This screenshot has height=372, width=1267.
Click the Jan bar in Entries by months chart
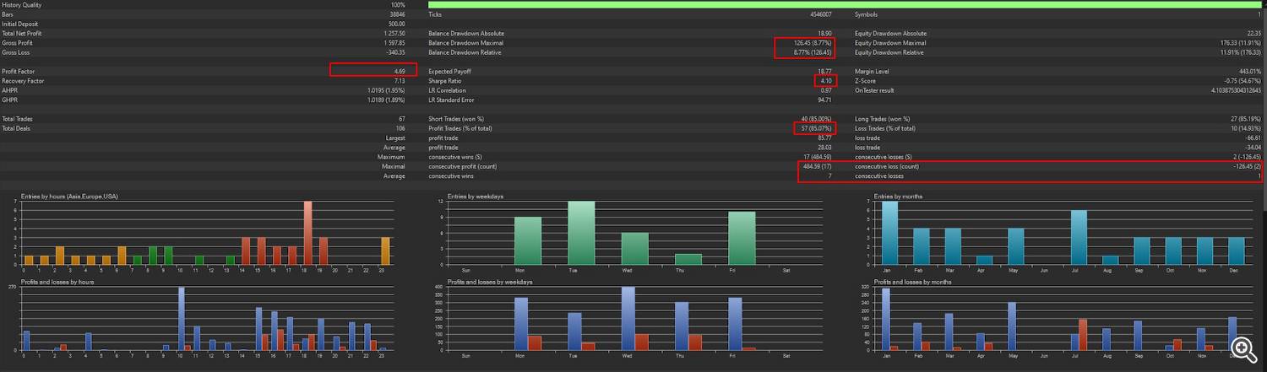[x=889, y=233]
